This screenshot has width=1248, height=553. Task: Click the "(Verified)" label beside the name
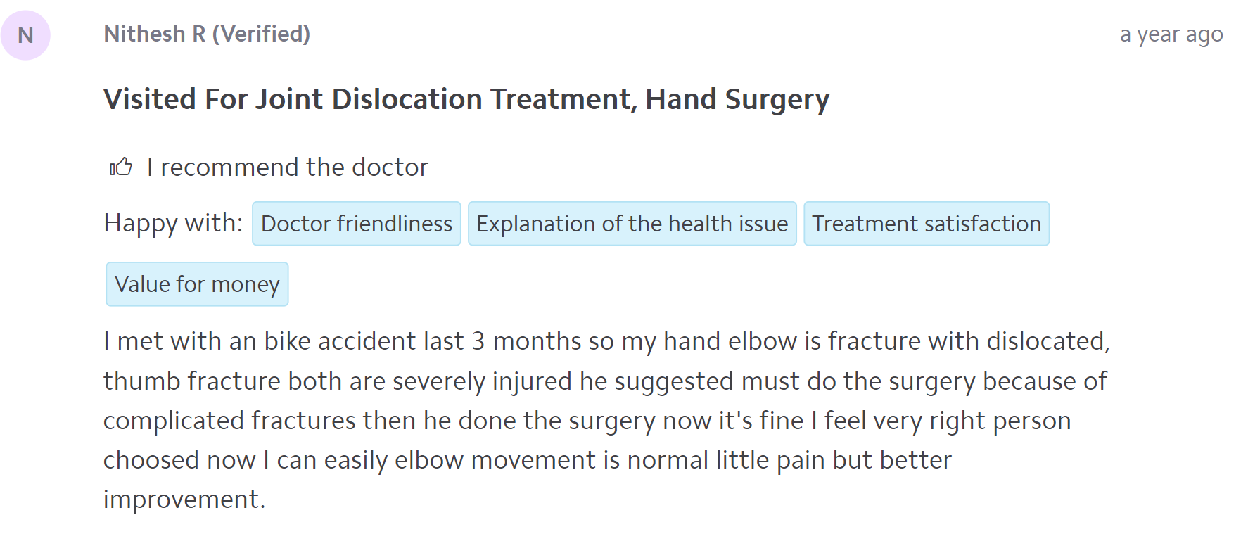coord(261,34)
